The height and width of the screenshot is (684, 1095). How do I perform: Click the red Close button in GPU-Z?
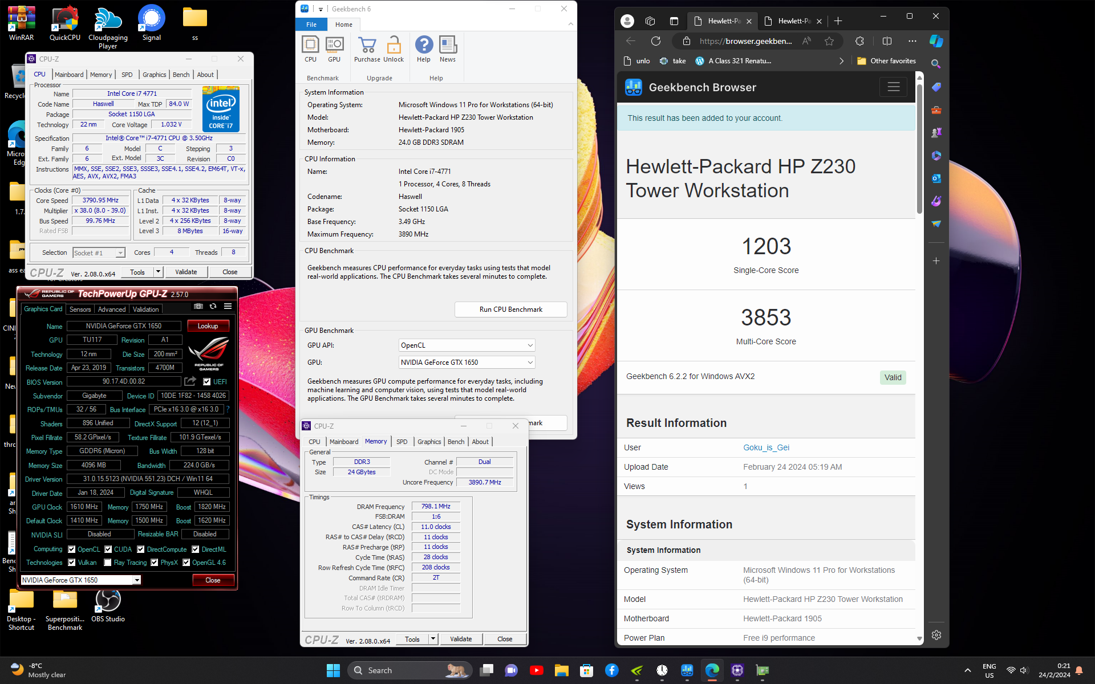[213, 580]
